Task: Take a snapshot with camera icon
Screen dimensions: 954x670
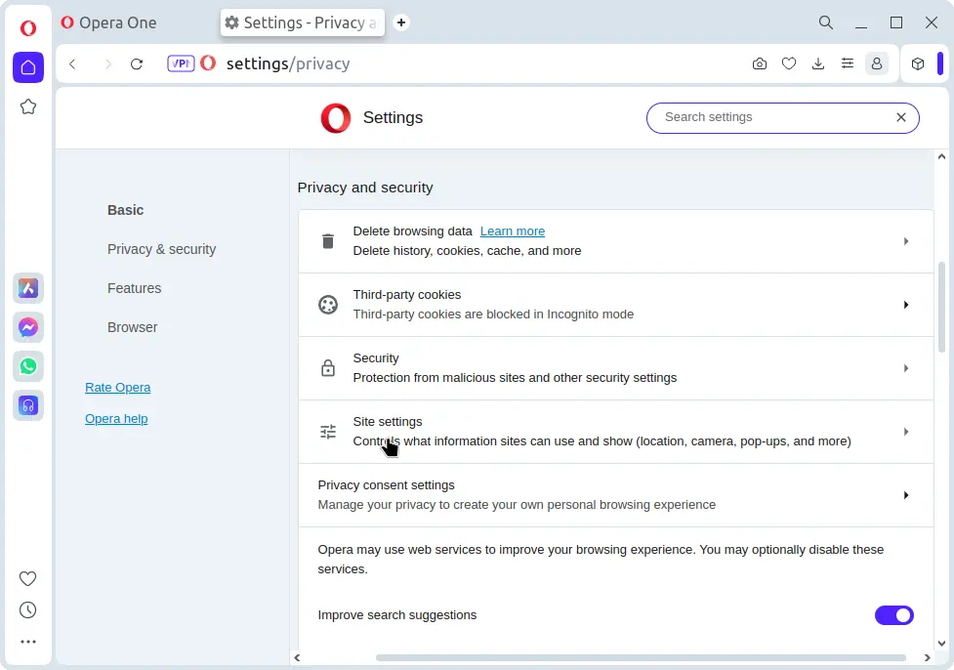Action: [x=760, y=63]
